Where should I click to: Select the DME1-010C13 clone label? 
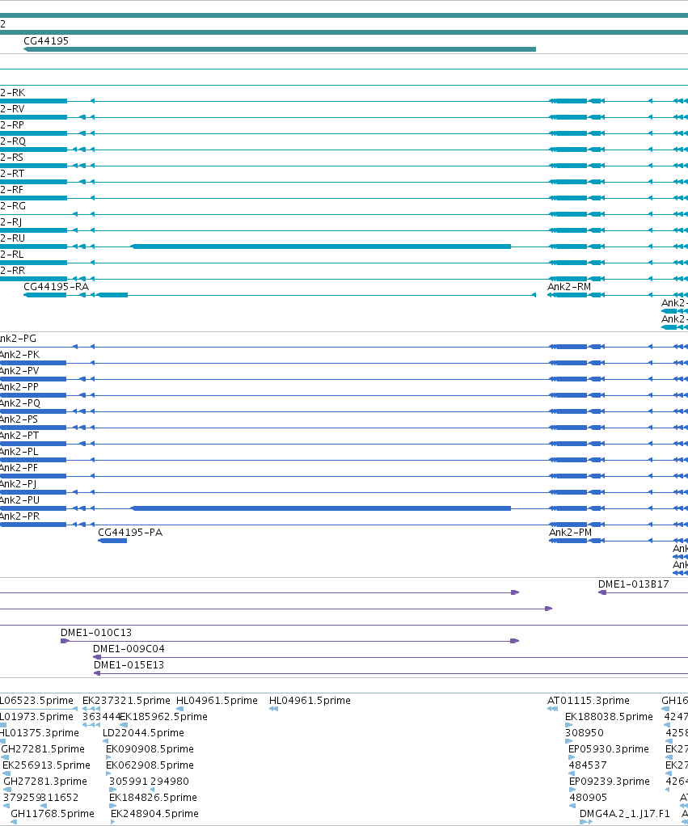tap(96, 633)
